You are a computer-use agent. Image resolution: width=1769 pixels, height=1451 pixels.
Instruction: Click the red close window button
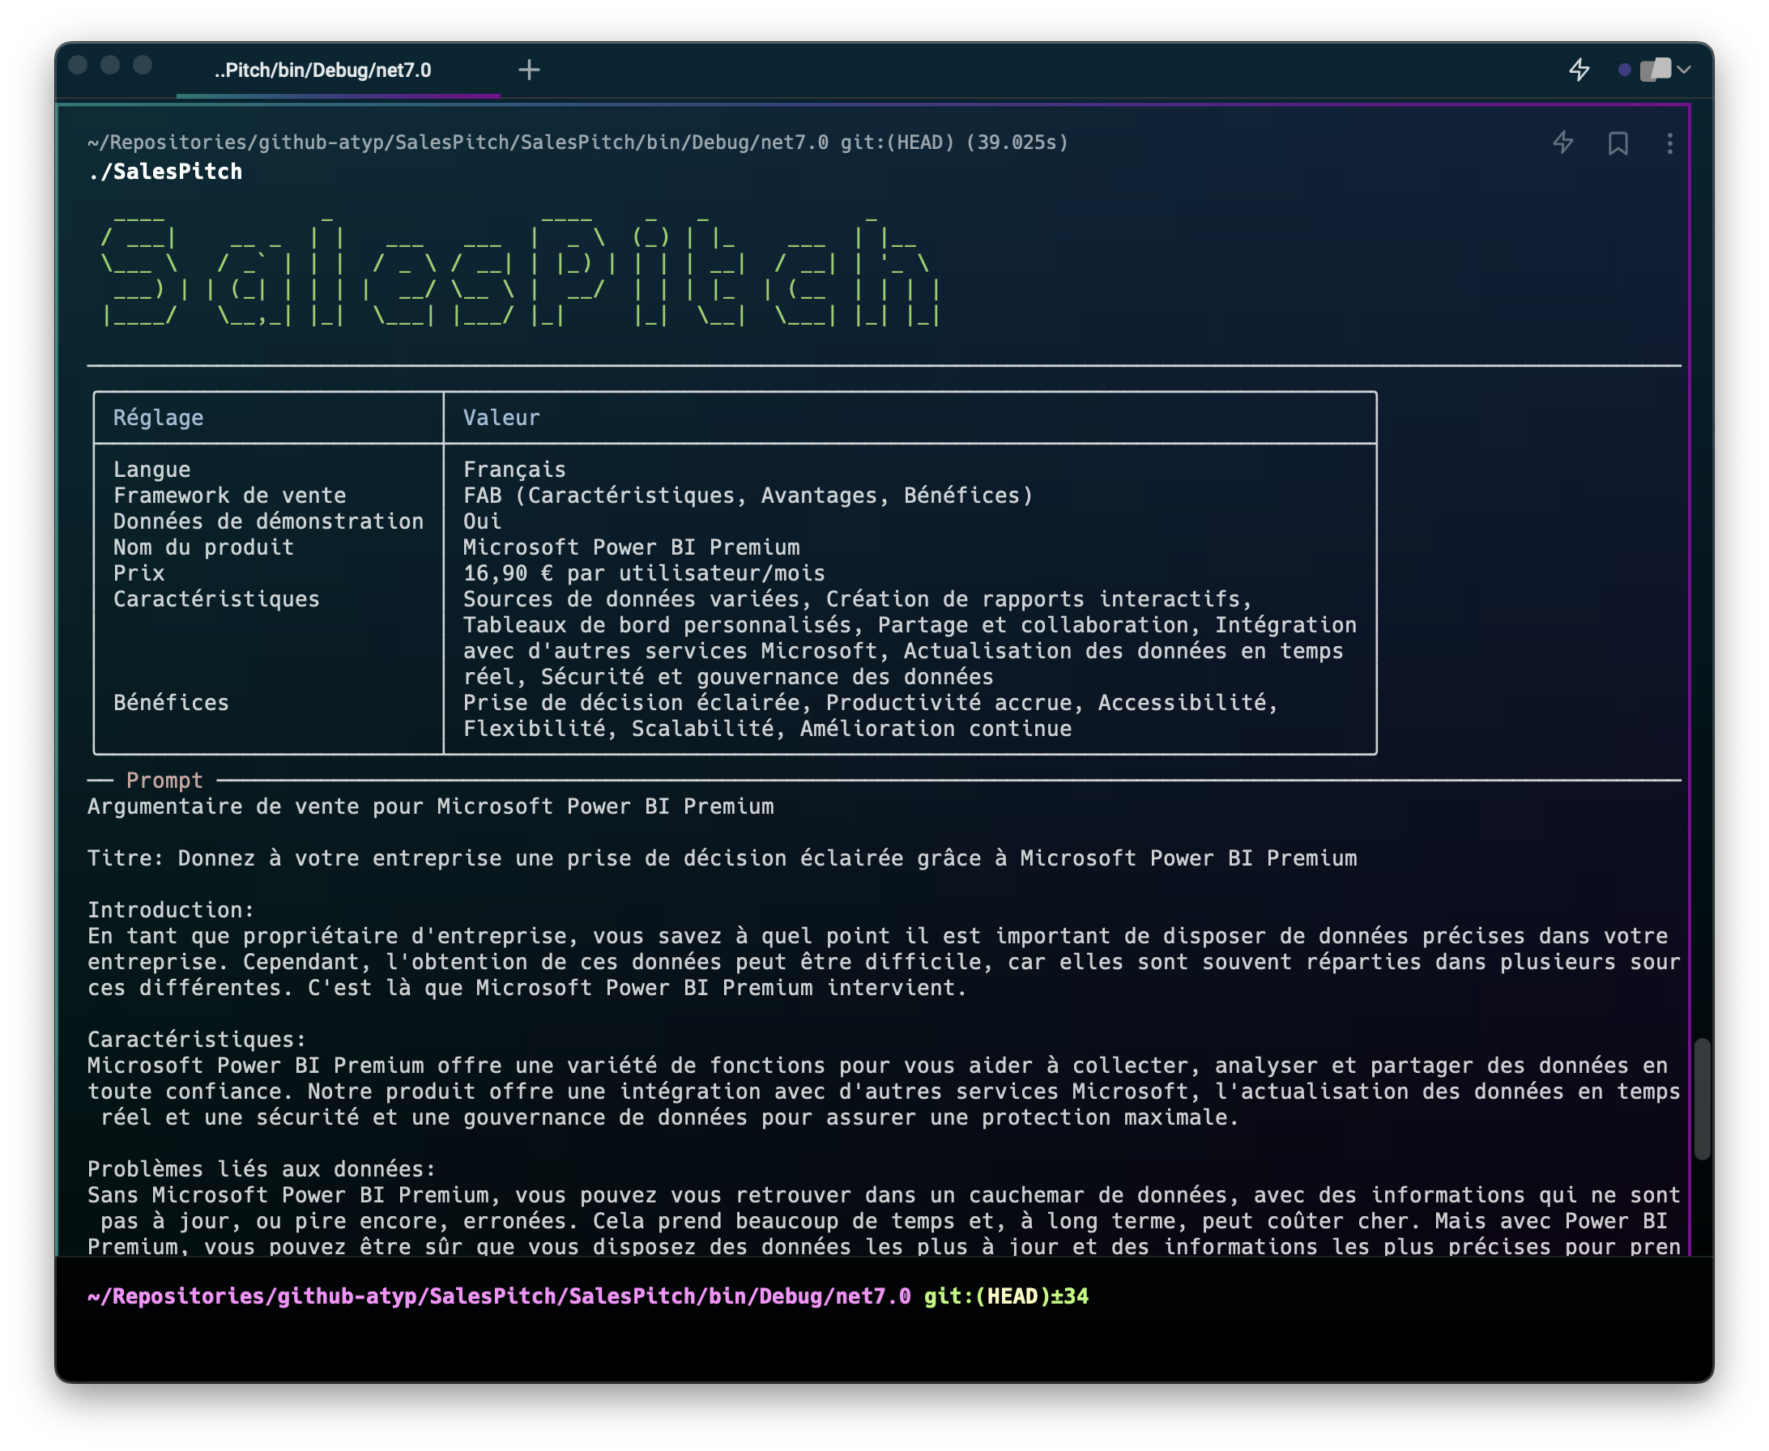[x=79, y=66]
